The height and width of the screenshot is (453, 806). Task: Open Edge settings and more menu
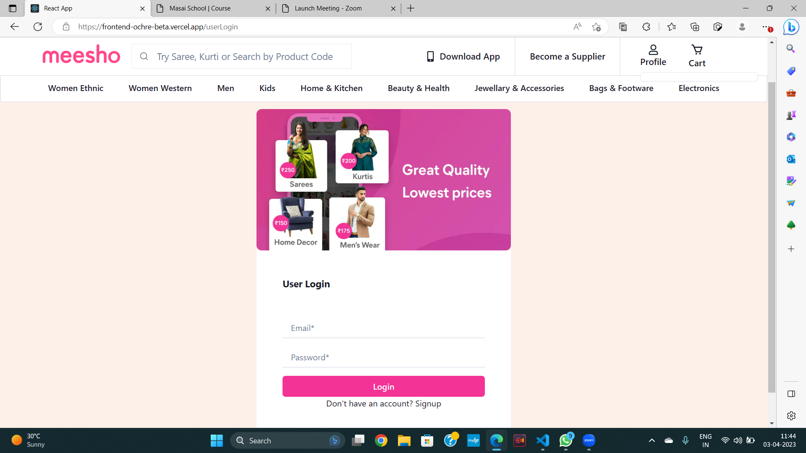click(766, 27)
